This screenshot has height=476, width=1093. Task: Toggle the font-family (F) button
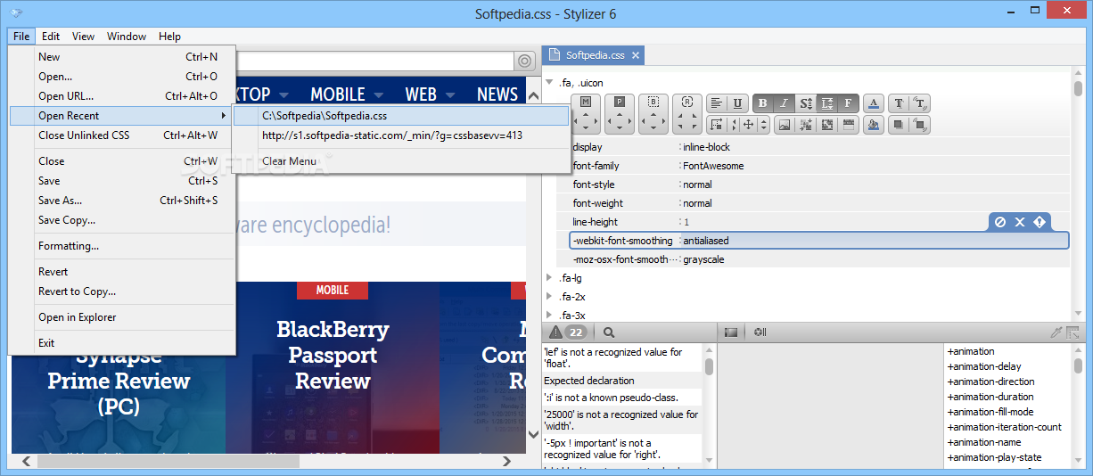[848, 103]
